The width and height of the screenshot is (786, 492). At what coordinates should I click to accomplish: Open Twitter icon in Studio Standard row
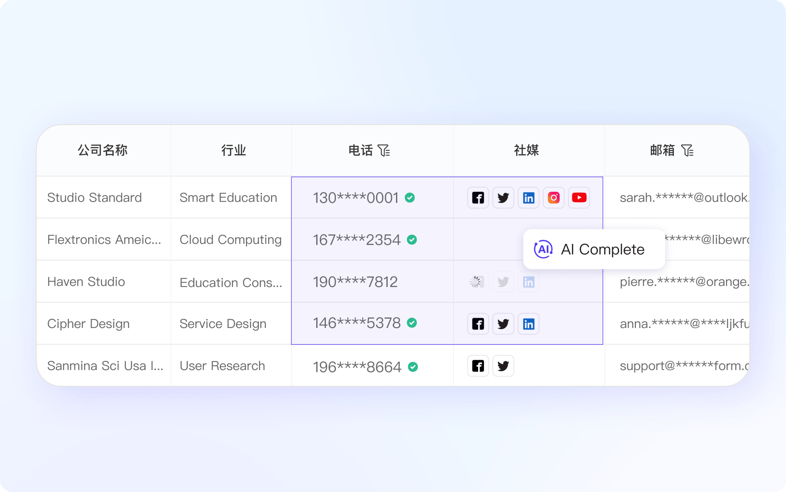coord(503,198)
